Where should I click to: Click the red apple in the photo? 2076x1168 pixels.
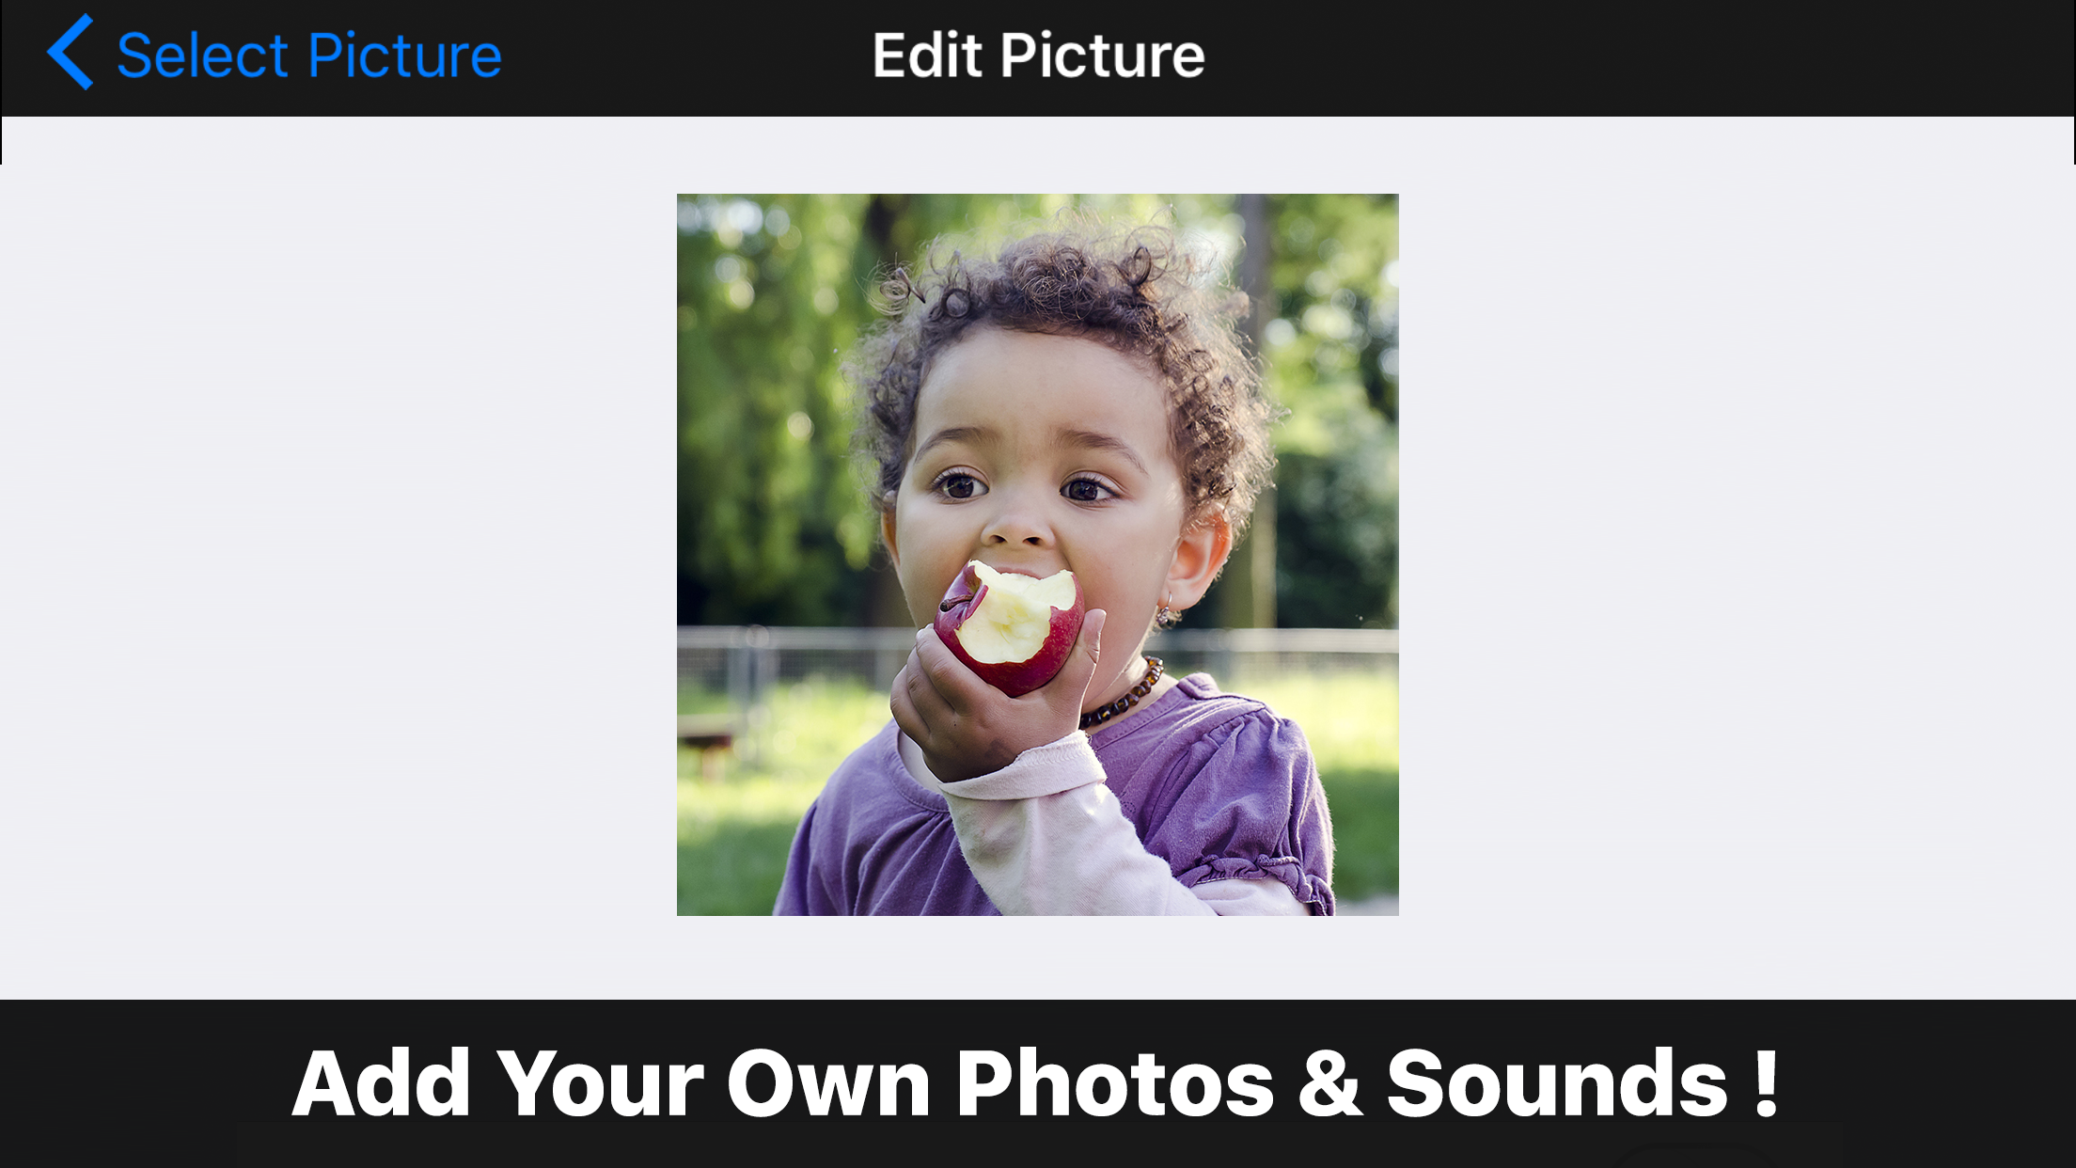pyautogui.click(x=1011, y=627)
